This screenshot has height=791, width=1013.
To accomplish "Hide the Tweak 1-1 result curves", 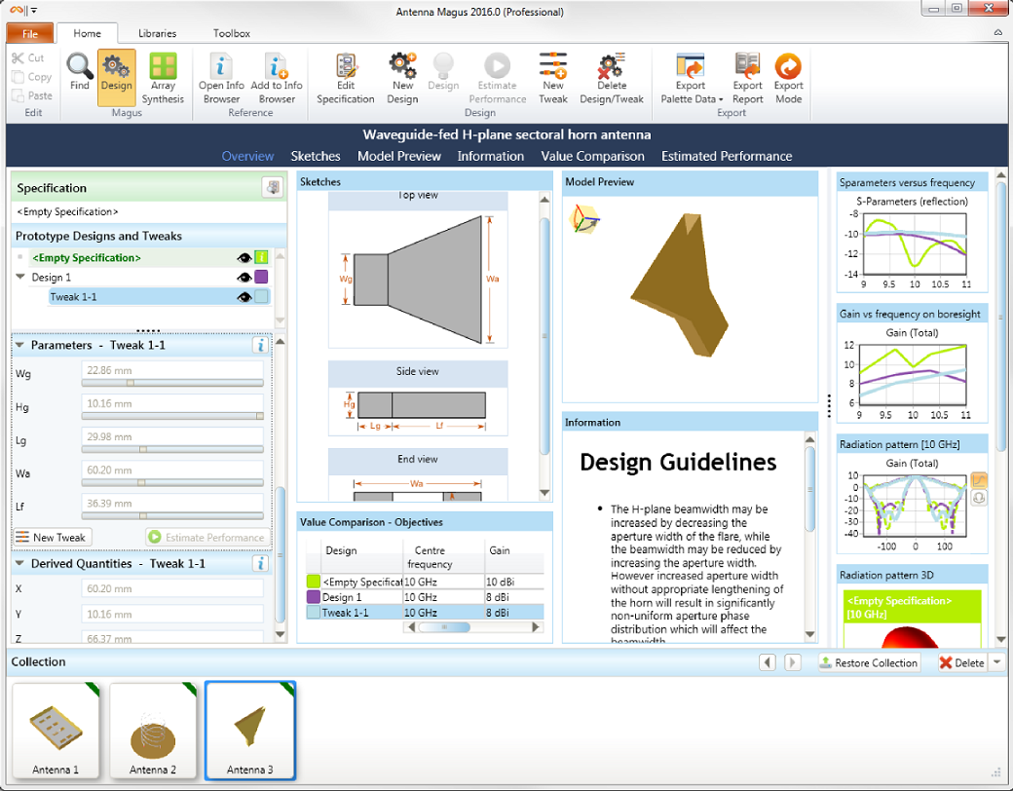I will pos(244,297).
